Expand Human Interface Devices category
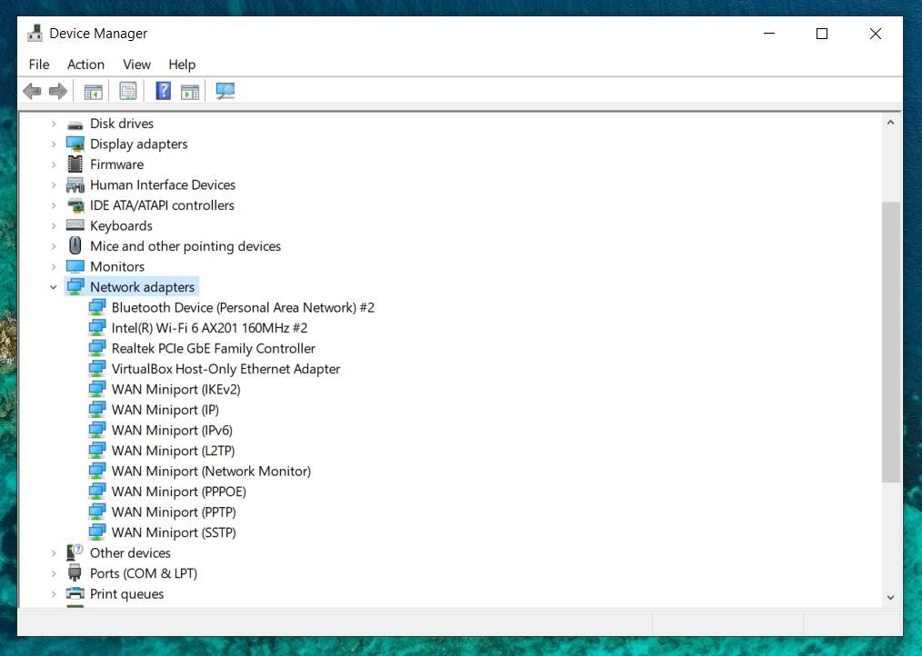The width and height of the screenshot is (922, 656). (54, 185)
